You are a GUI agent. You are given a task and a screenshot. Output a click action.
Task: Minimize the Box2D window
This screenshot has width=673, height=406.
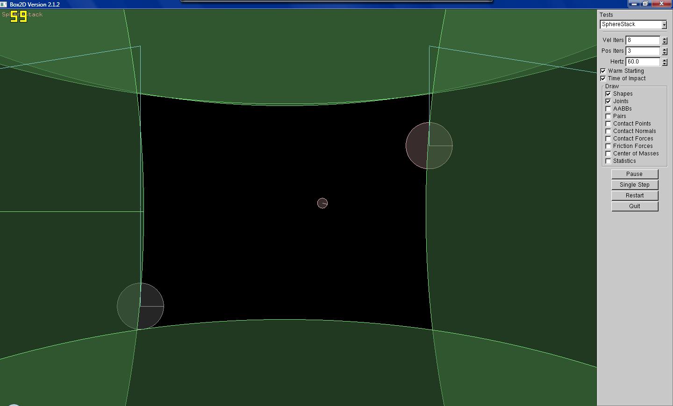[634, 4]
